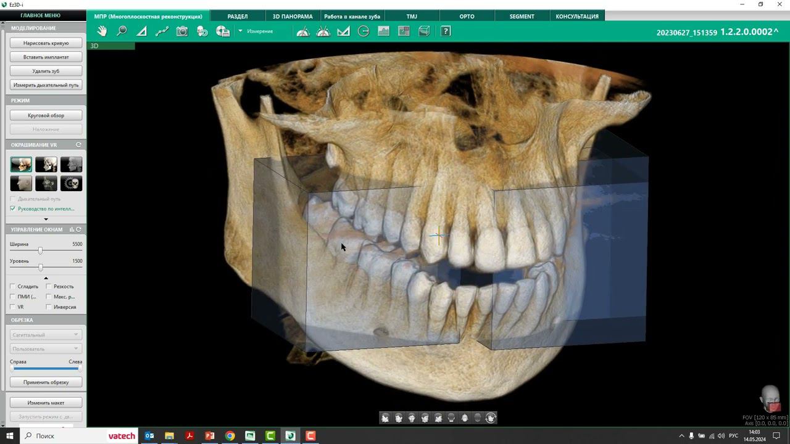This screenshot has width=790, height=444.
Task: Toggle the Сгладить checkbox
Action: (x=13, y=286)
